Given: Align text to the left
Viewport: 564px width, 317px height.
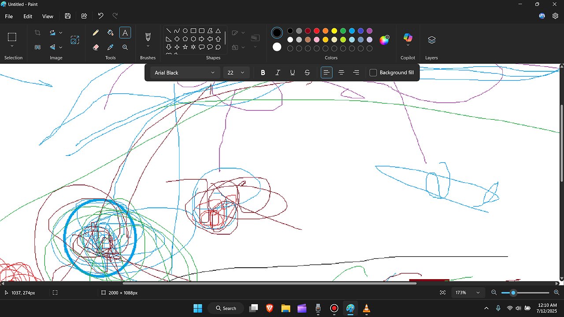Looking at the screenshot, I should 327,73.
